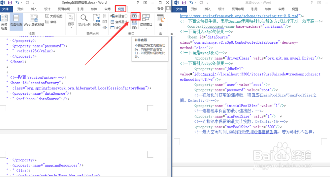Switch to 阅读视图 reading mode
This screenshot has width=330, height=177.
[4, 22]
